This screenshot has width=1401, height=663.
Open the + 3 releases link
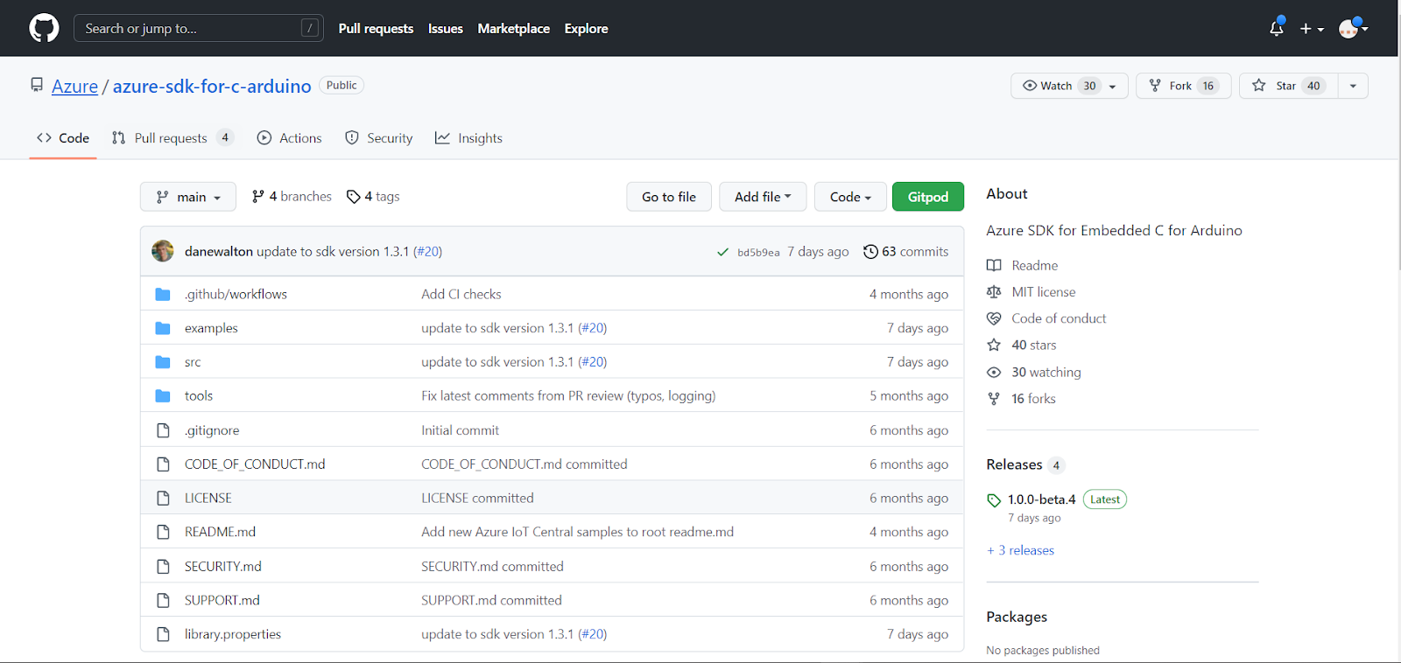pos(1021,550)
